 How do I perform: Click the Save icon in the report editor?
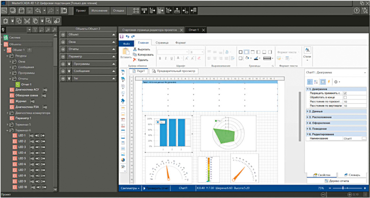[121, 37]
